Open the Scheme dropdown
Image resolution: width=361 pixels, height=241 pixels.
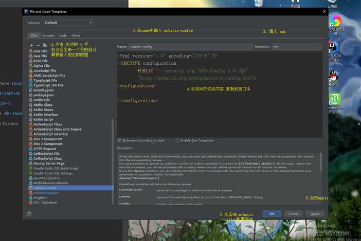point(68,23)
